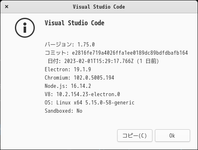Click the コミット label
The height and width of the screenshot is (150, 198).
tap(56, 53)
